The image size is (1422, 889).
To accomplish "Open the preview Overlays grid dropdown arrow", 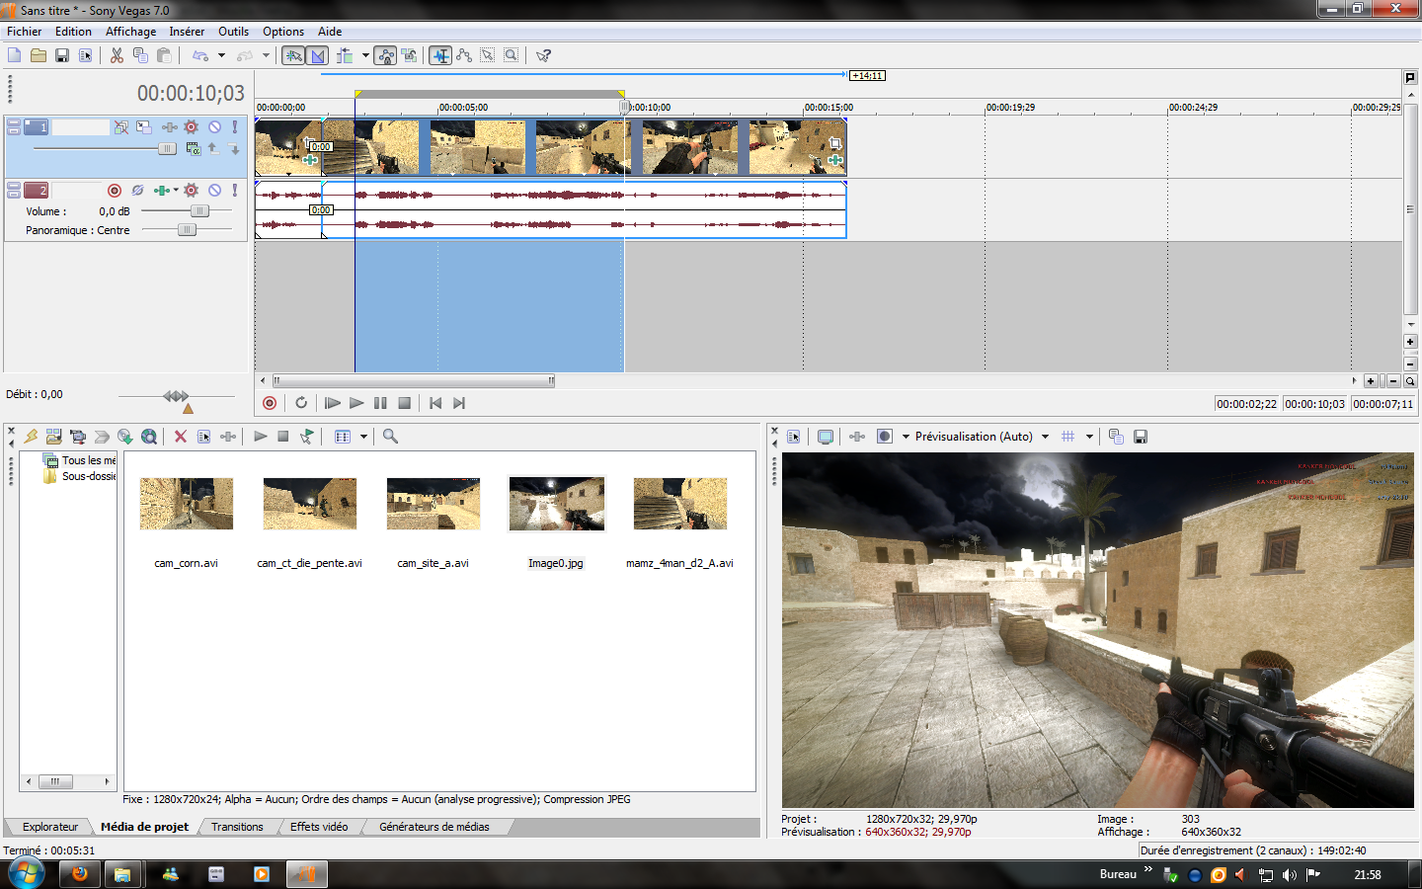I will (x=1089, y=437).
